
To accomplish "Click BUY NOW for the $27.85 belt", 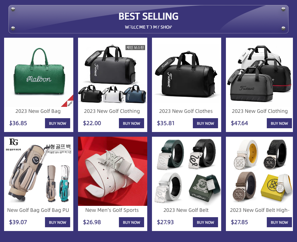I will pyautogui.click(x=279, y=222).
